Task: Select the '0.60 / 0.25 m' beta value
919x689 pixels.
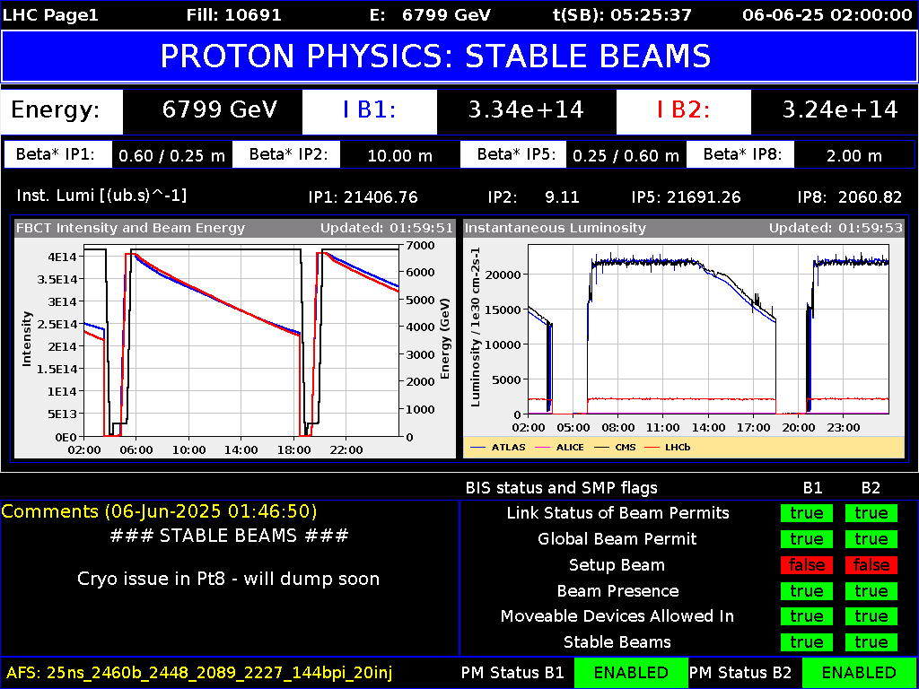Action: point(171,155)
